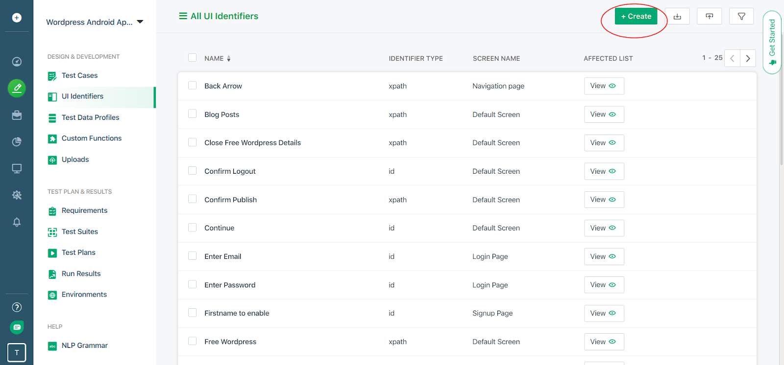
Task: Sort the list by NAME column arrow
Action: pyautogui.click(x=229, y=59)
